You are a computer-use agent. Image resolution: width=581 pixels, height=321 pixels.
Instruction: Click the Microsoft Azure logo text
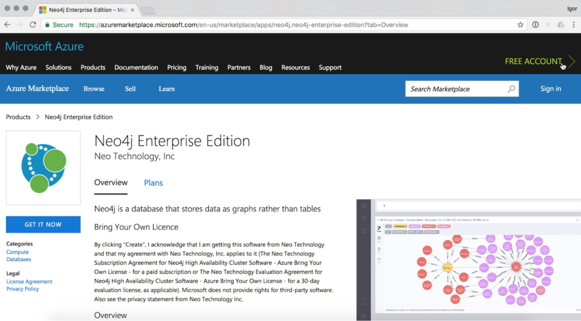(x=44, y=47)
